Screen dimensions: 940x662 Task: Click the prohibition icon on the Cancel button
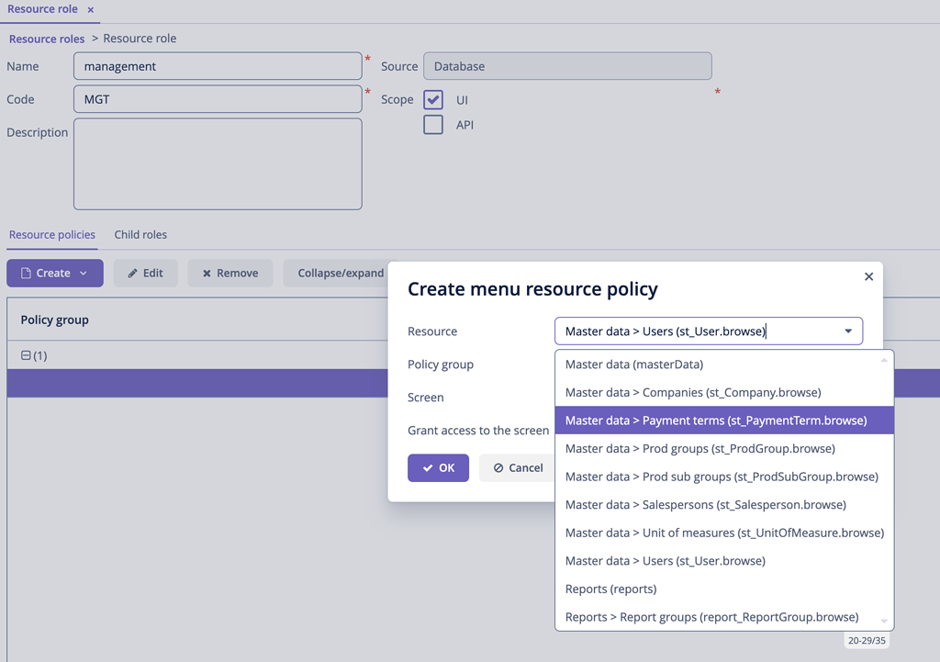(497, 467)
